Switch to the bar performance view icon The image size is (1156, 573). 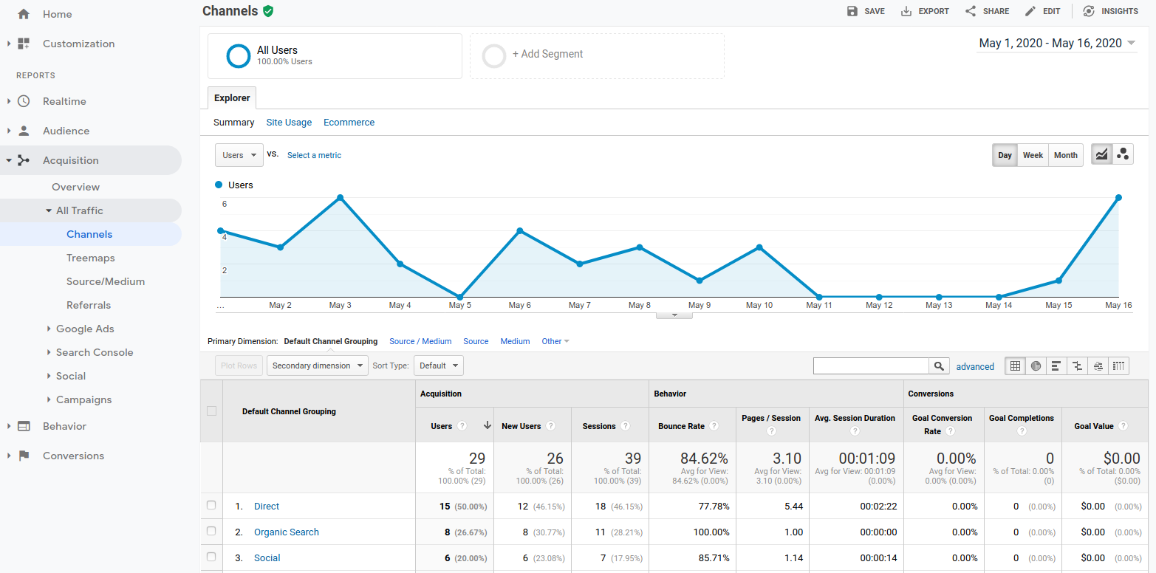(1057, 366)
